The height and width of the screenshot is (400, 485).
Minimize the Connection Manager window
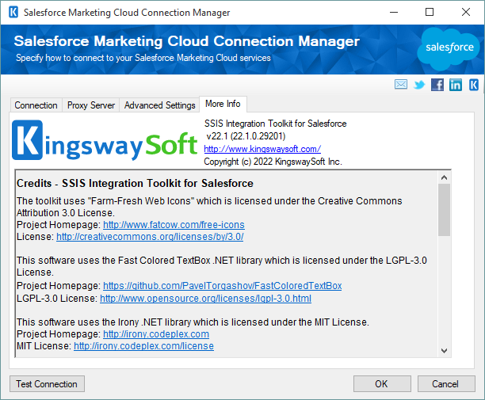pyautogui.click(x=394, y=13)
